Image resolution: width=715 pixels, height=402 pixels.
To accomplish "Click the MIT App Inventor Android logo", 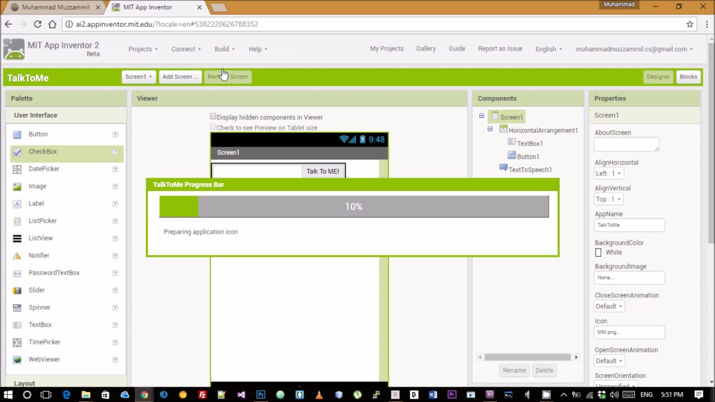I will point(14,49).
